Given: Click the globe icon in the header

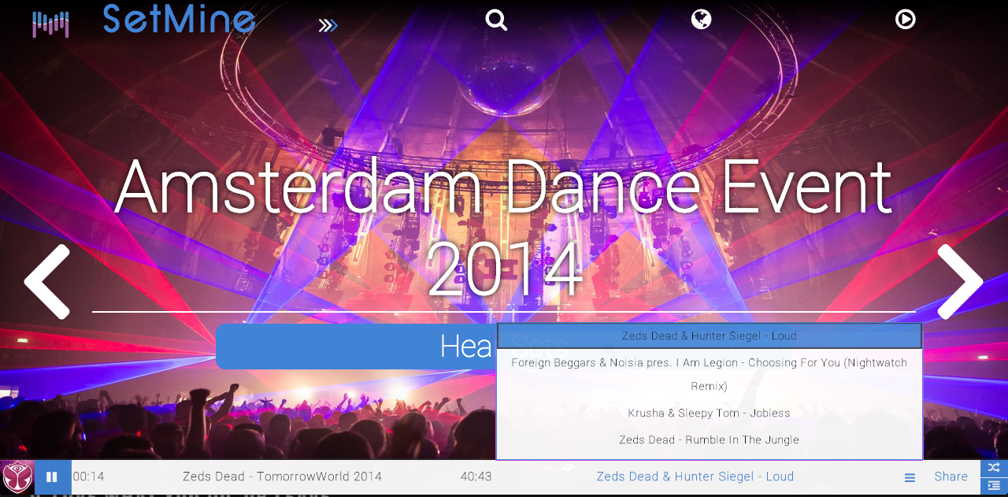Looking at the screenshot, I should coord(701,19).
